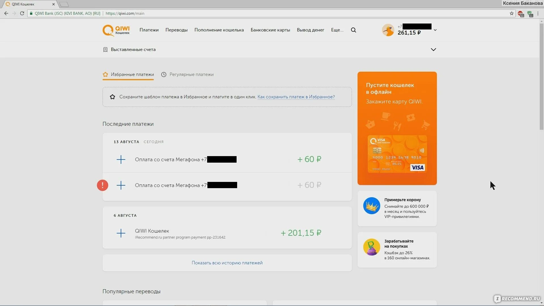
Task: Reload page using browser refresh icon
Action: 22,13
